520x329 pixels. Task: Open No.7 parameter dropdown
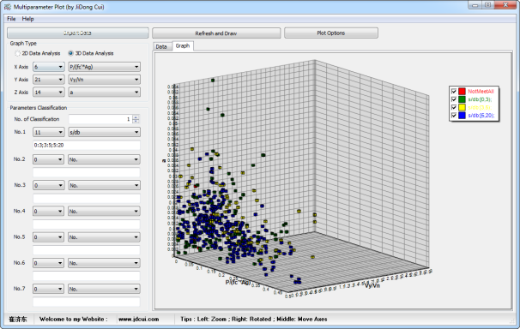point(104,289)
